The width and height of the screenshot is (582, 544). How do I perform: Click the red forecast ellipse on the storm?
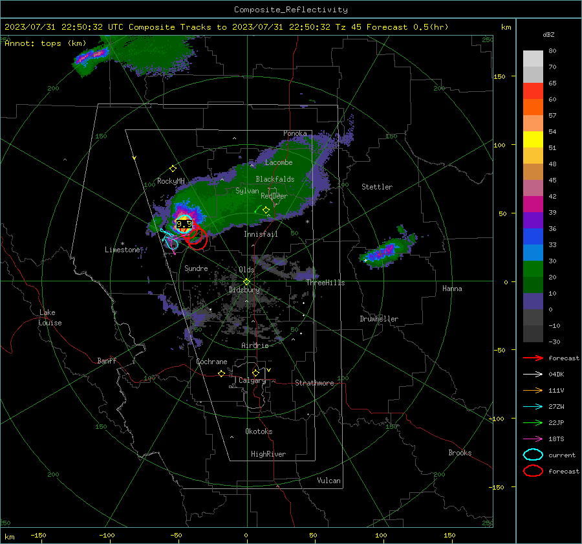[197, 239]
